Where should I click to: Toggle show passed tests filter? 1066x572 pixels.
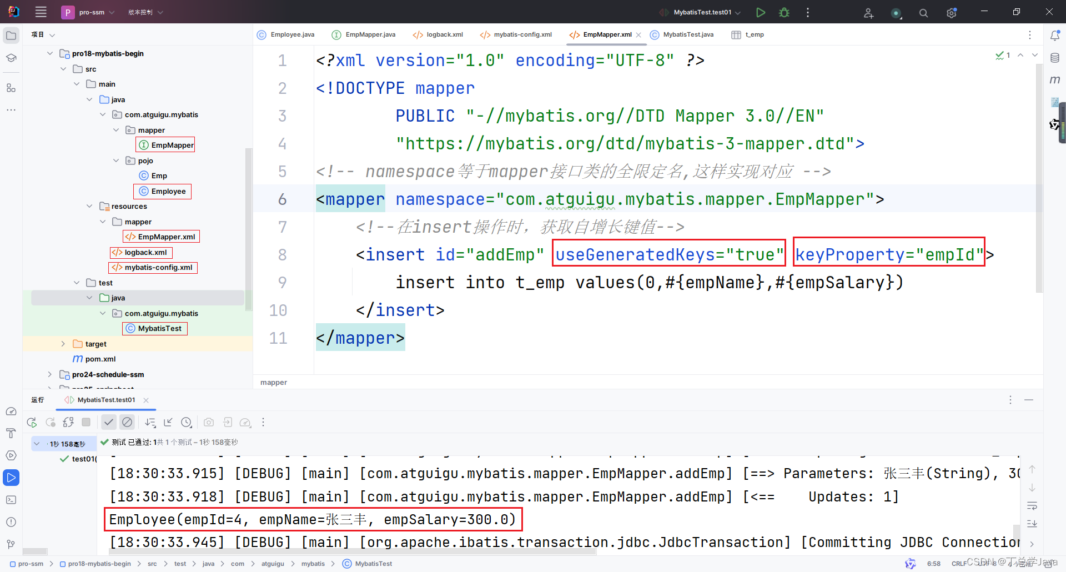tap(109, 422)
